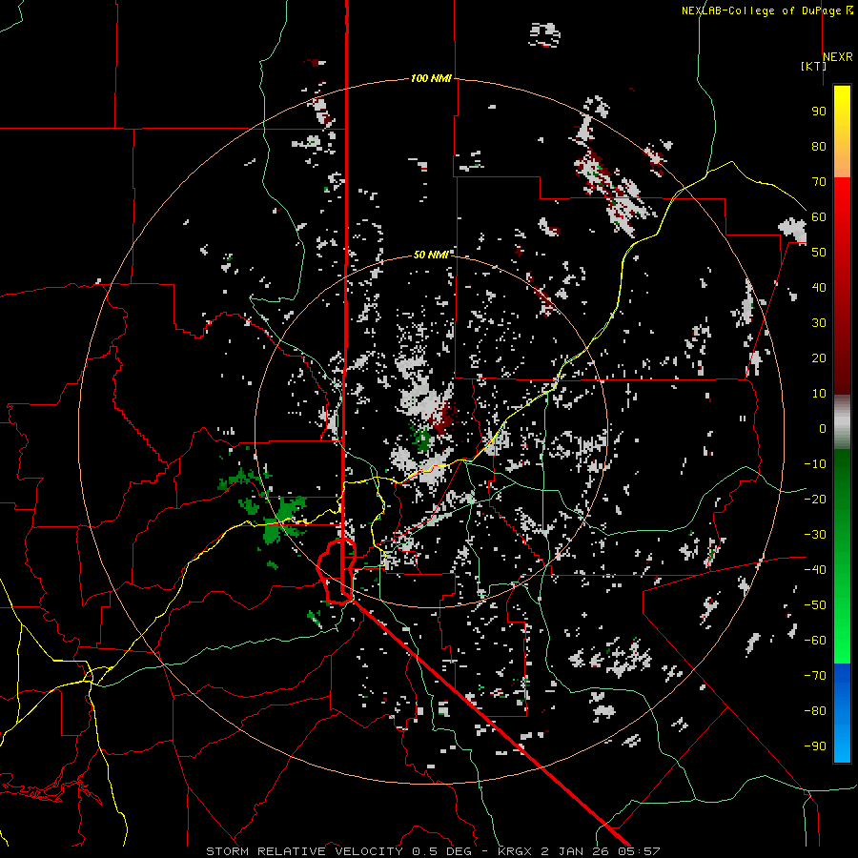
Task: Click the 05:57 timestamp in caption
Action: (x=639, y=851)
